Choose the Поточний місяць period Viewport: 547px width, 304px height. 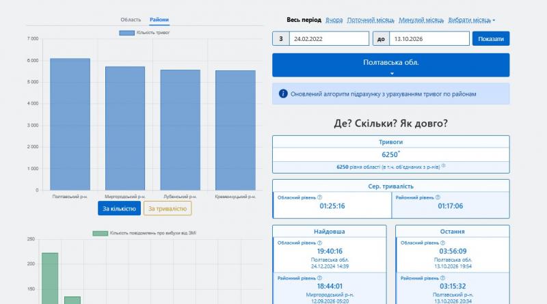pos(371,20)
